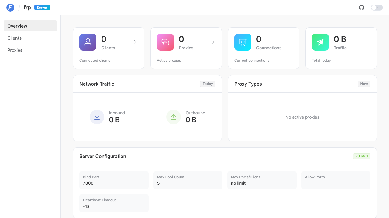This screenshot has width=389, height=218.
Task: Click the Max Ports/Client no limit field
Action: click(262, 180)
